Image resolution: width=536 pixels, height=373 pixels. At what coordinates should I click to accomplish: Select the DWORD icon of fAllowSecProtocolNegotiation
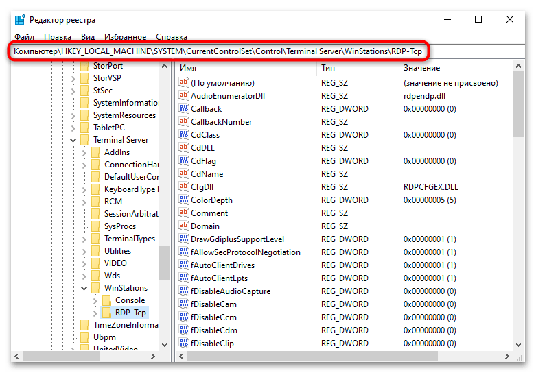pos(183,252)
